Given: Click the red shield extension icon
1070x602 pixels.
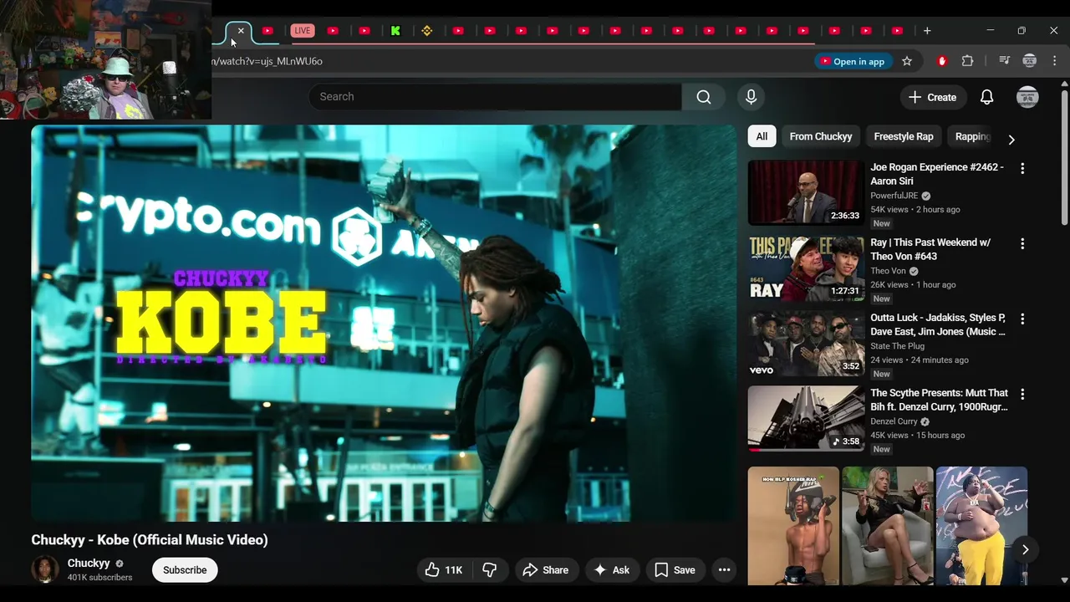Looking at the screenshot, I should [942, 61].
